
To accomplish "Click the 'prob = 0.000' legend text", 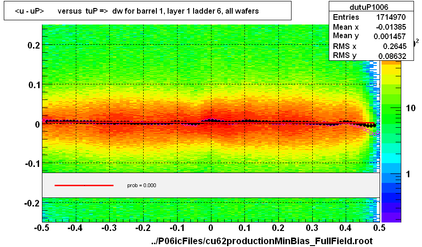I will (x=142, y=185).
